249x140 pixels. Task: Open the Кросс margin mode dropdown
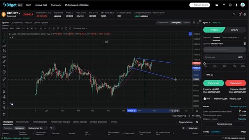[206, 23]
